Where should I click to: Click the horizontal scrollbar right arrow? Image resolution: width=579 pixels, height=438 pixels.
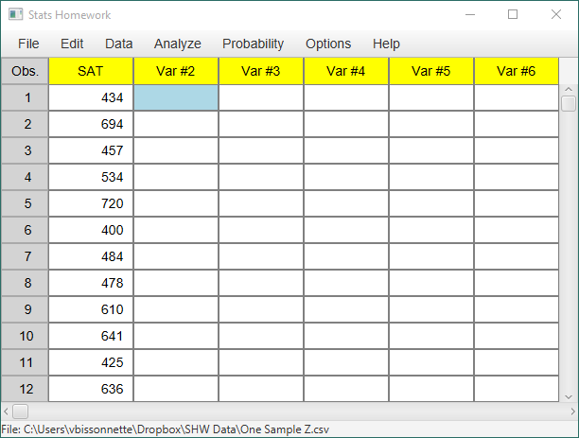point(572,412)
